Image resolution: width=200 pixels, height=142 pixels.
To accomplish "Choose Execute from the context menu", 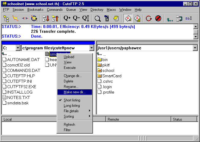I will click(75, 68).
